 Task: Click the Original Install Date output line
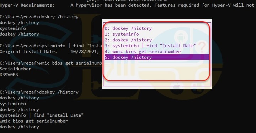click(49, 52)
